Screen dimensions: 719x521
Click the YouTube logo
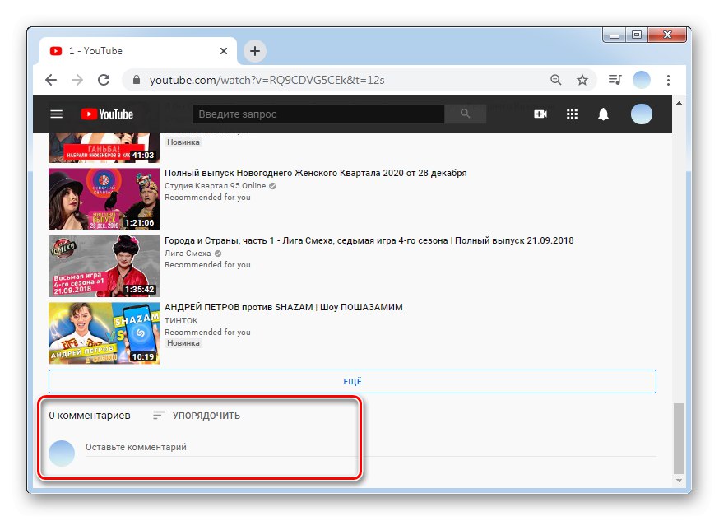click(x=107, y=114)
